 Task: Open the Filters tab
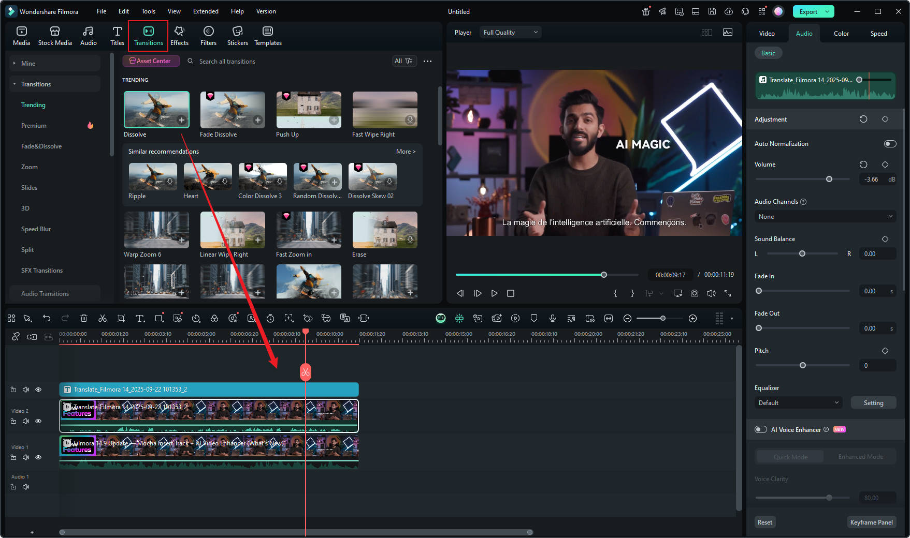coord(208,36)
